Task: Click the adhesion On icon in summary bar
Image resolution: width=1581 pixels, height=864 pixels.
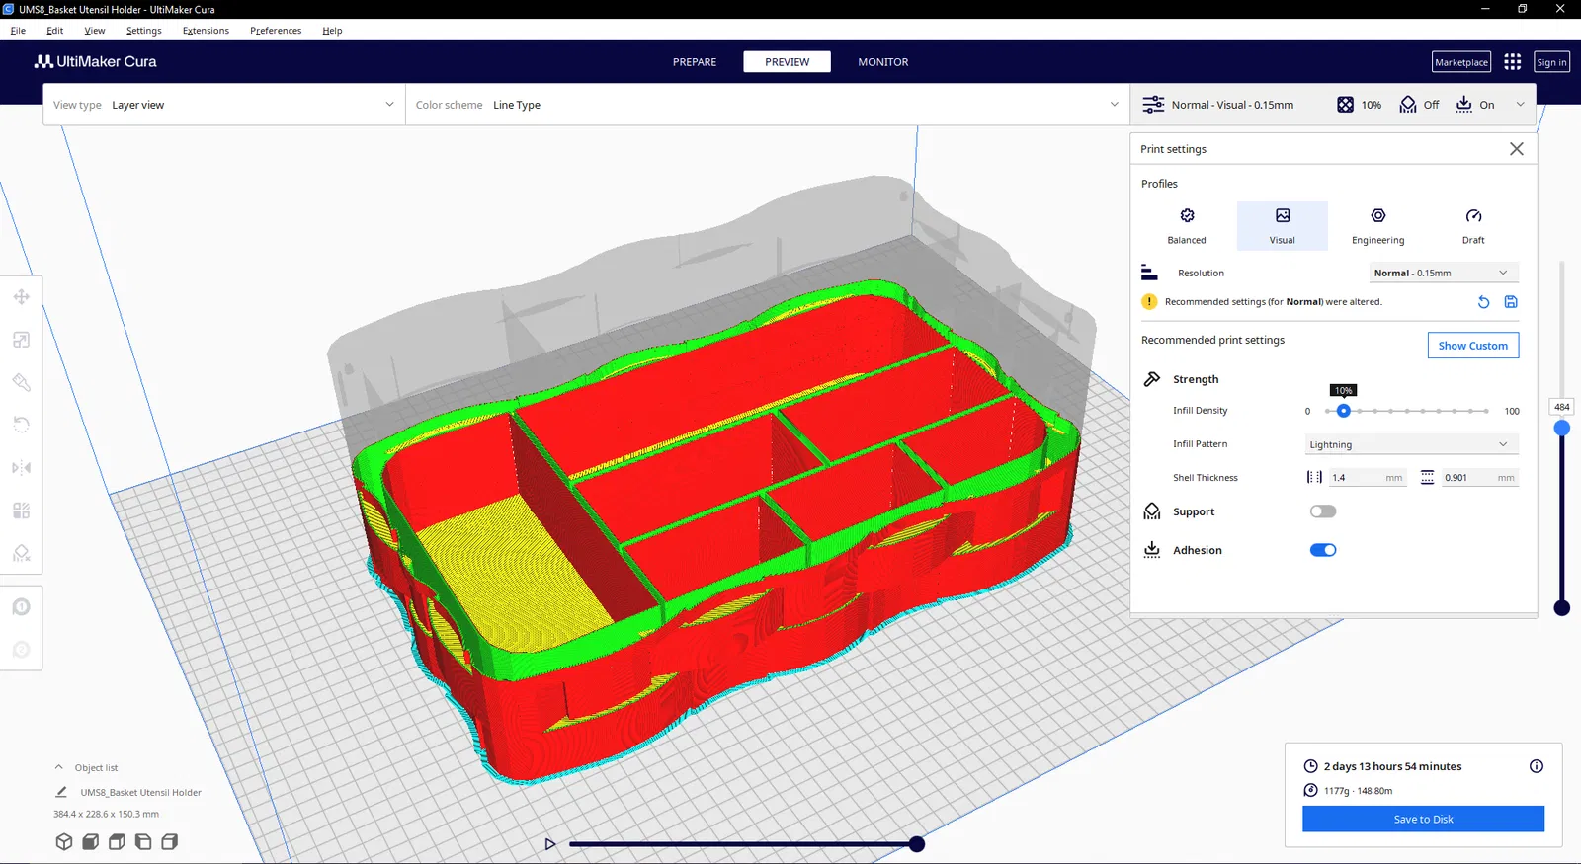Action: (x=1464, y=105)
